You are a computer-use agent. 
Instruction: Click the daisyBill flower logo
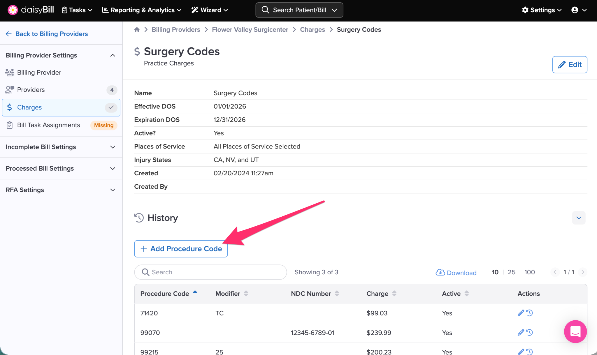pos(13,10)
